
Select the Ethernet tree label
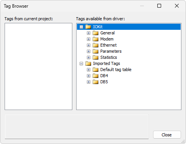click(108, 45)
